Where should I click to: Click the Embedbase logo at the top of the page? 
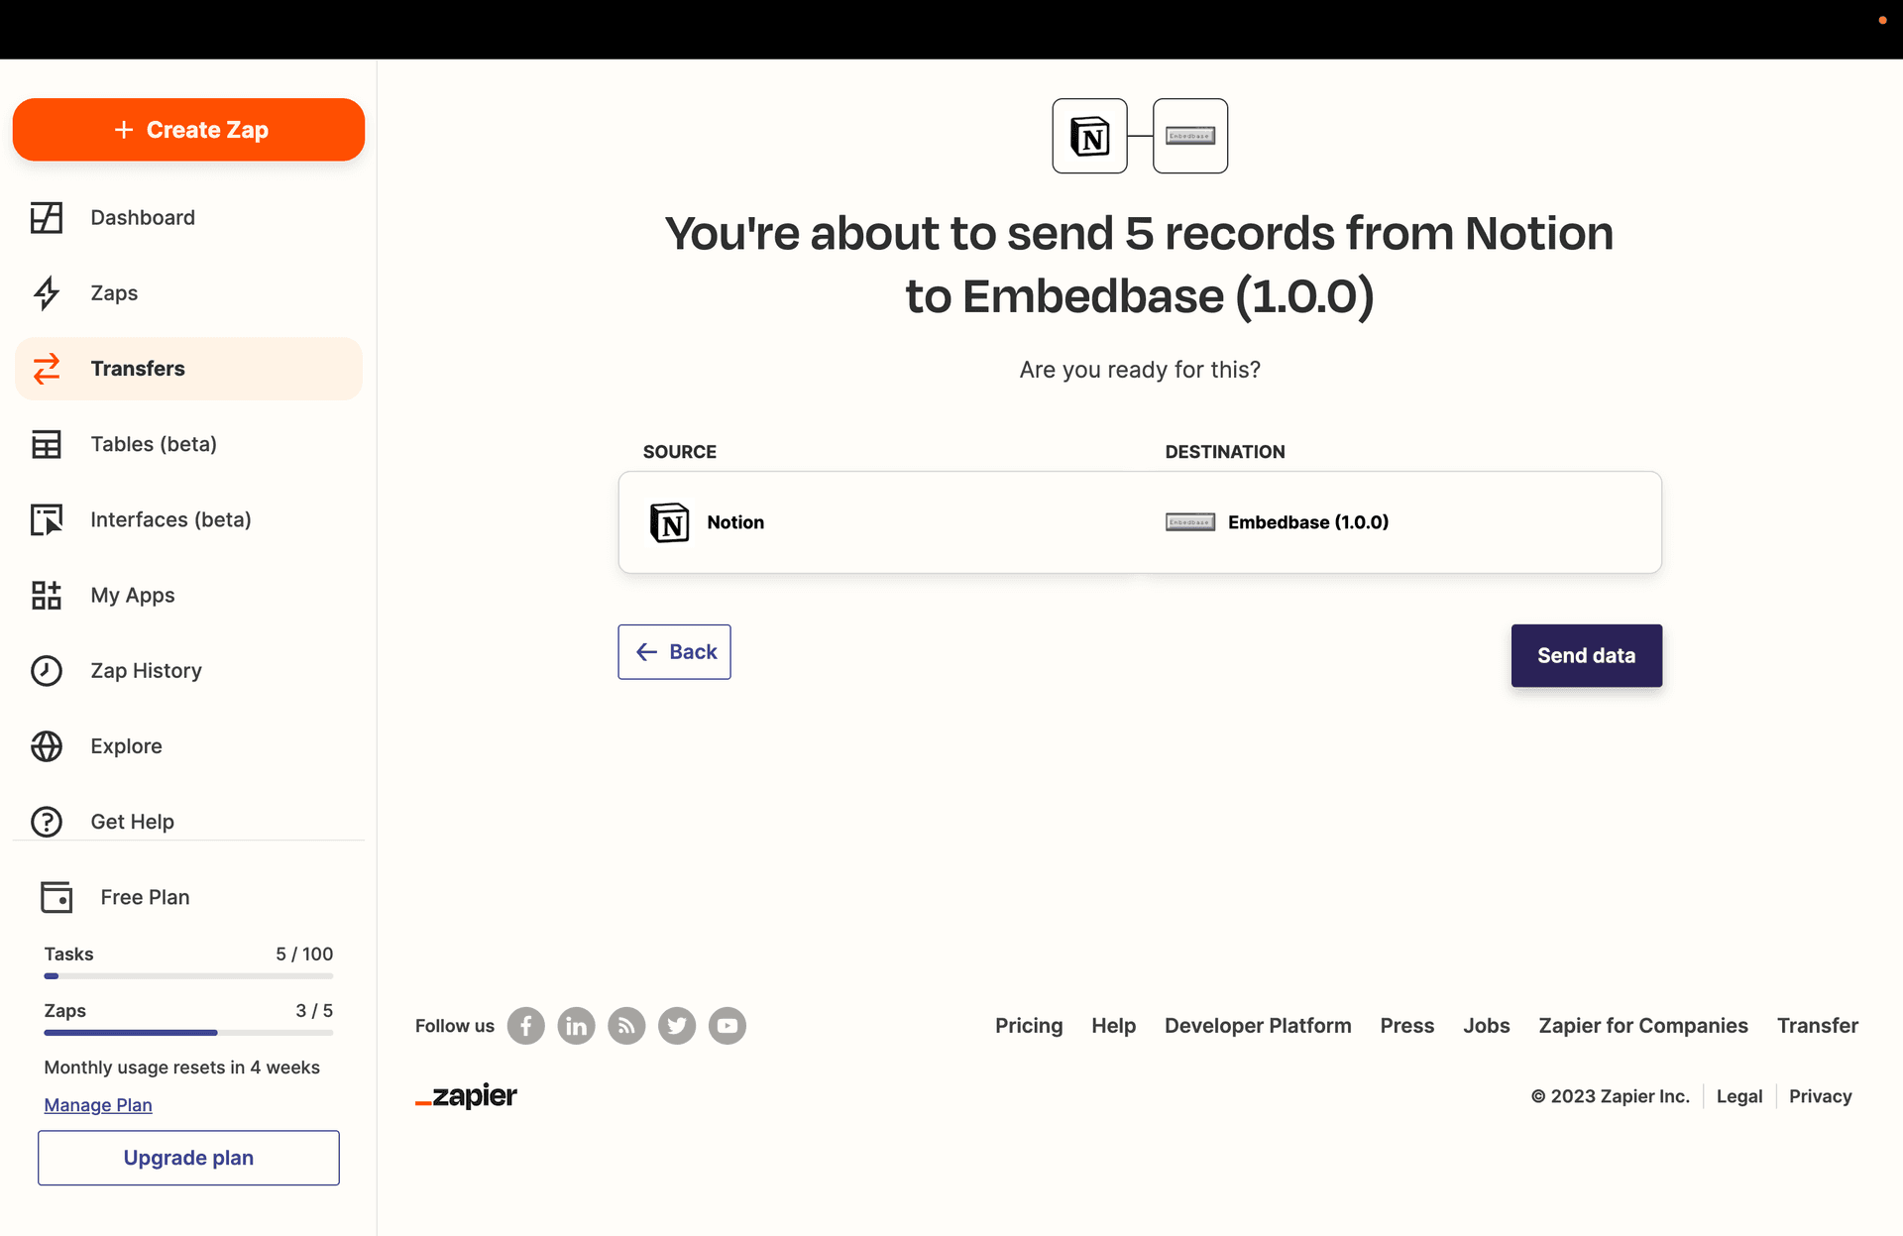[1190, 136]
